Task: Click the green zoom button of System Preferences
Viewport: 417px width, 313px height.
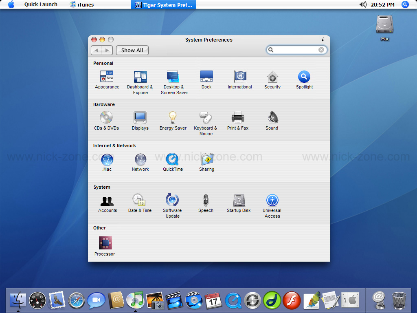Action: [x=111, y=40]
